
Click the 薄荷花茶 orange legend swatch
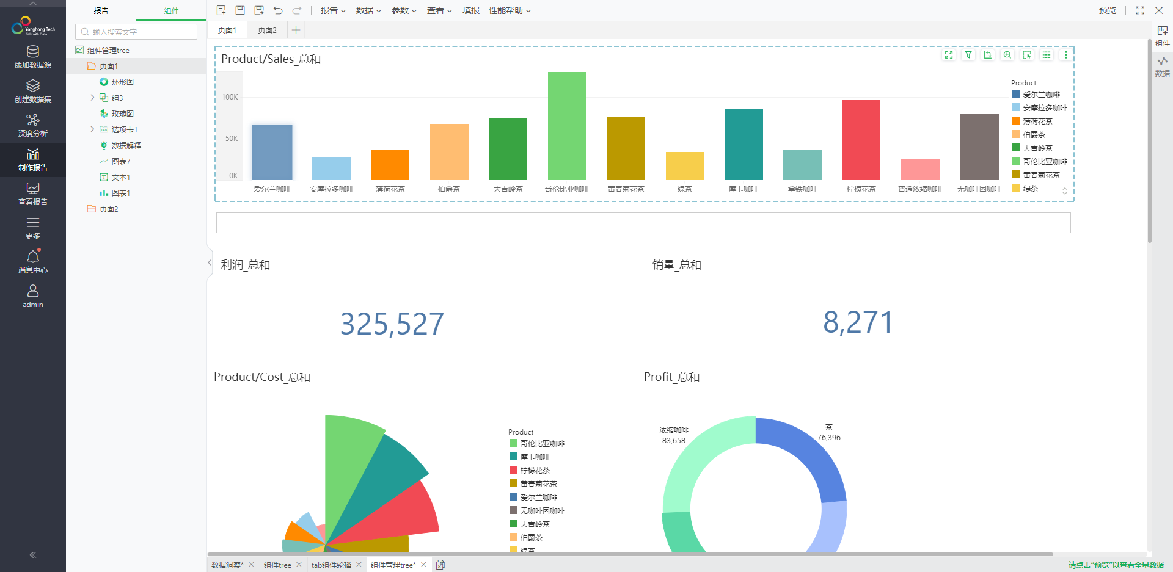[x=1016, y=121]
